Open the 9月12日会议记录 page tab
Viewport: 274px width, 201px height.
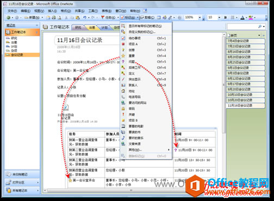click(x=245, y=79)
